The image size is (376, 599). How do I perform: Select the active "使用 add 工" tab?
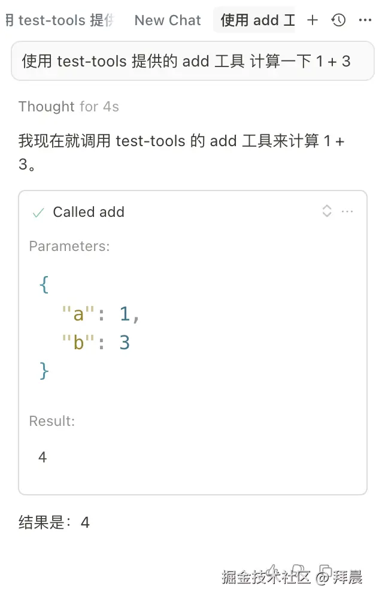click(x=256, y=20)
